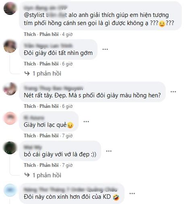The height and width of the screenshot is (204, 185).
Task: Open options menu for 'Đôi này còn xinh' comment
Action: click(x=132, y=193)
